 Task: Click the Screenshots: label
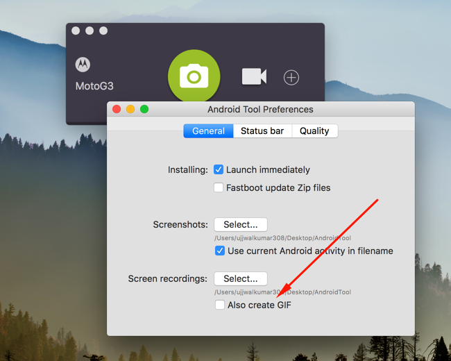pos(180,224)
